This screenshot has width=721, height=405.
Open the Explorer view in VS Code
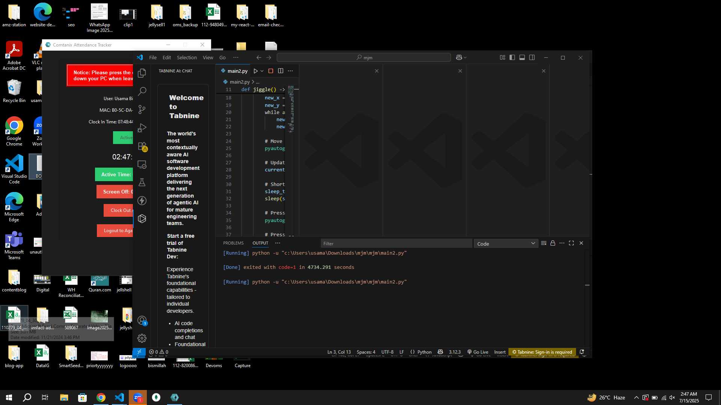(142, 73)
